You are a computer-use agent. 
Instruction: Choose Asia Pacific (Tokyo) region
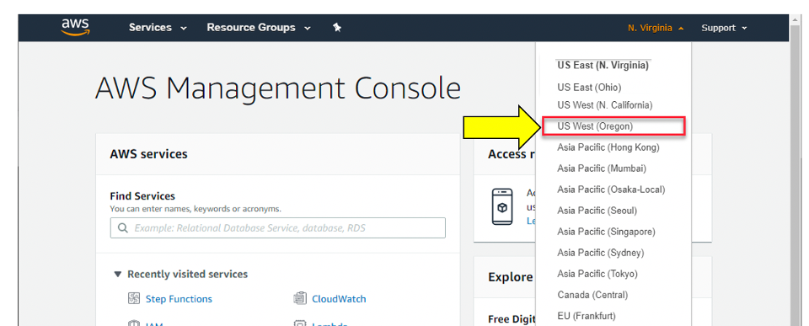pyautogui.click(x=597, y=274)
